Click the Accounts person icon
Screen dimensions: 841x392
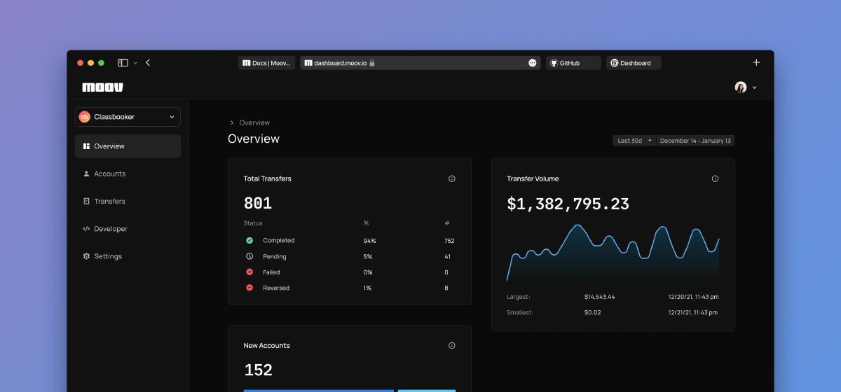tap(86, 174)
